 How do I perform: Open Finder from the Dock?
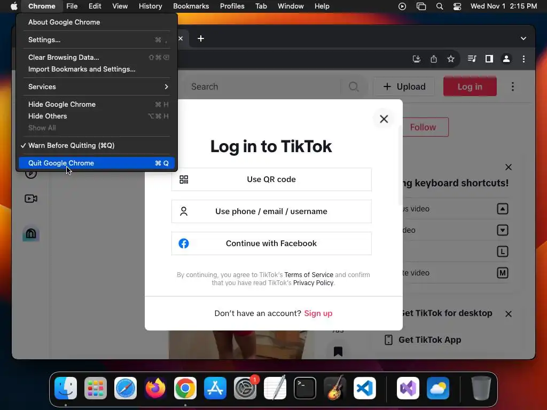(66, 388)
